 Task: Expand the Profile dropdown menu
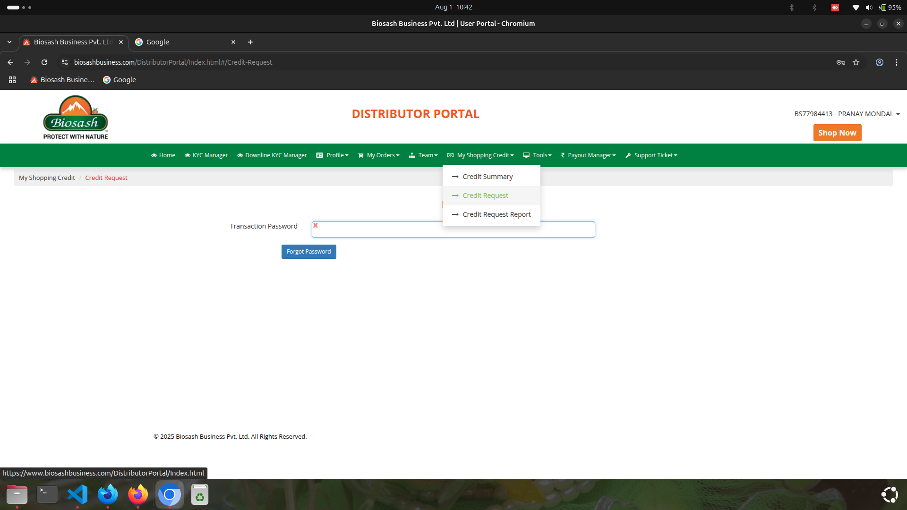point(332,155)
